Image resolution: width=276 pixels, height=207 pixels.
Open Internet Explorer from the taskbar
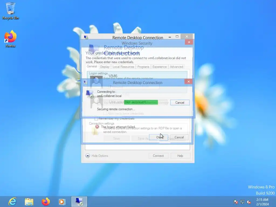[x=12, y=202]
